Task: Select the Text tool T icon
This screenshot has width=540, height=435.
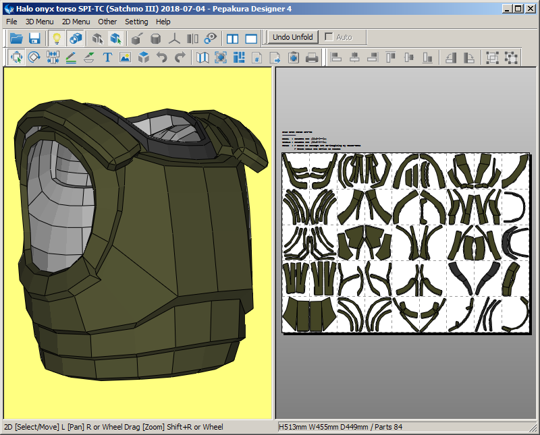Action: pos(107,57)
